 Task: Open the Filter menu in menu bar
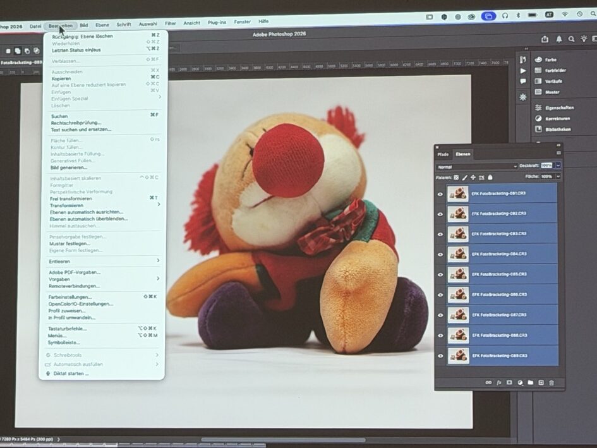tap(171, 23)
